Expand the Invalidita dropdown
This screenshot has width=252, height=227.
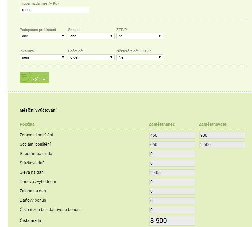[43, 57]
